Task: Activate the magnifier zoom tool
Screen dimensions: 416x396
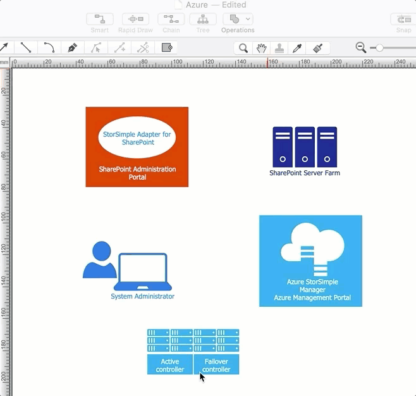Action: 243,48
